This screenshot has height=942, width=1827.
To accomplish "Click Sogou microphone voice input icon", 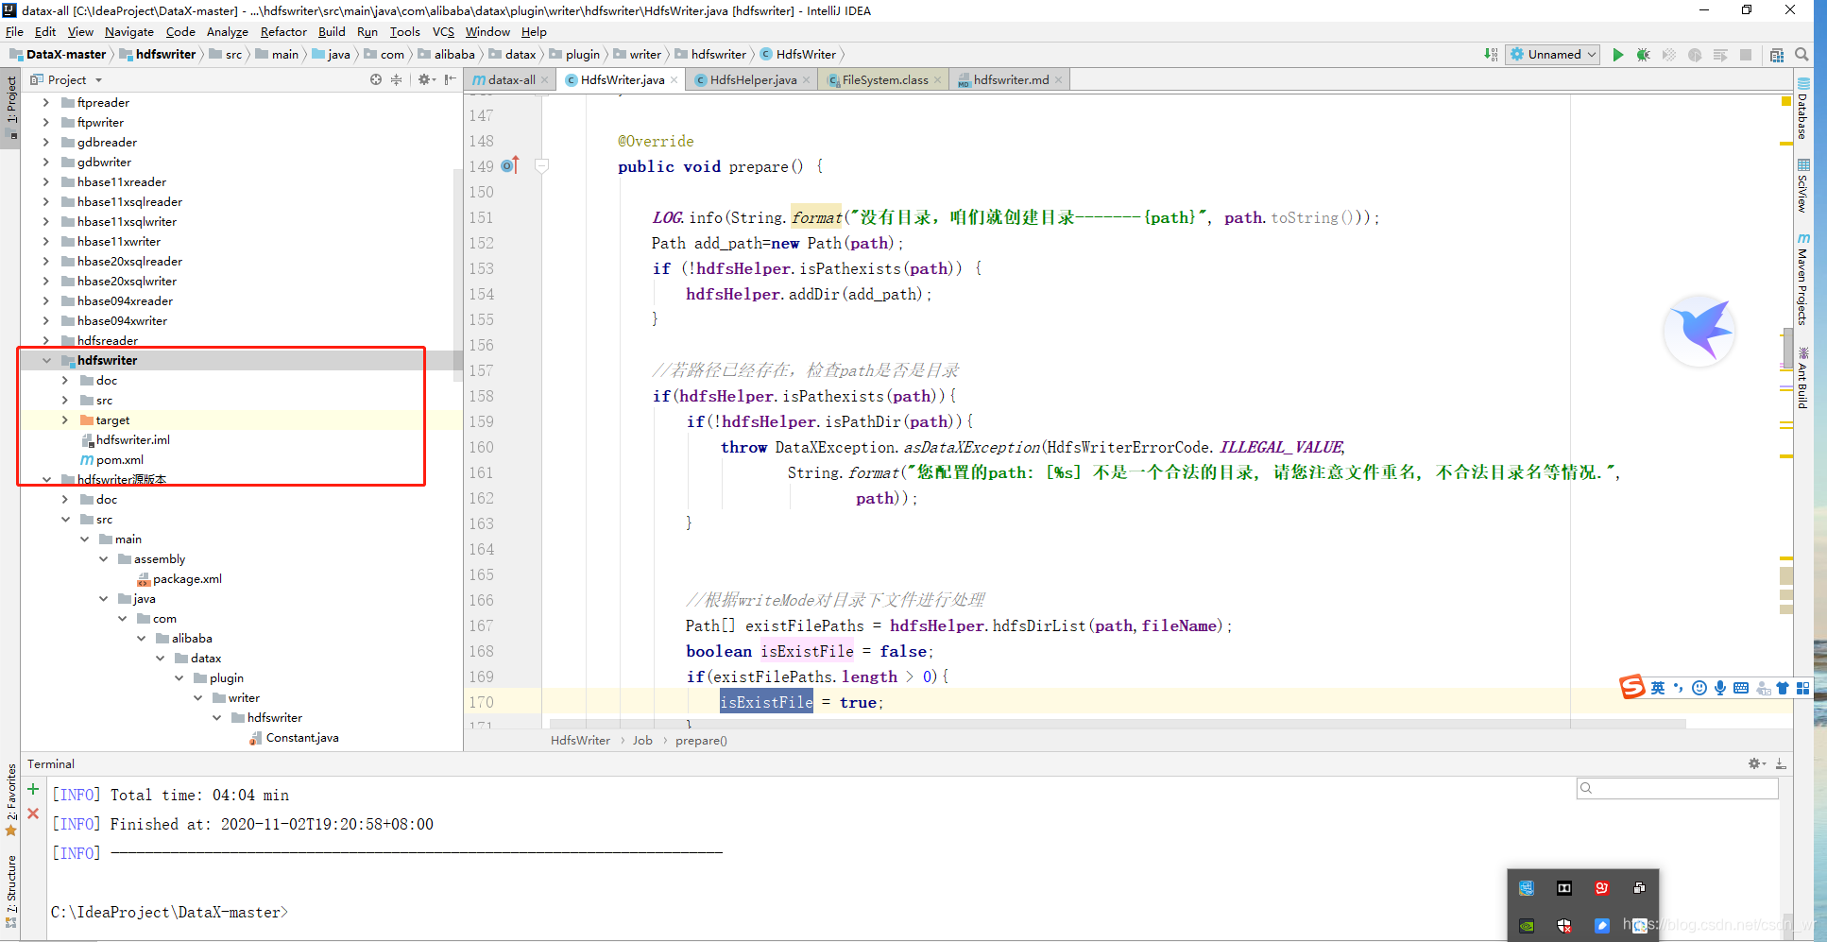I will [1720, 688].
